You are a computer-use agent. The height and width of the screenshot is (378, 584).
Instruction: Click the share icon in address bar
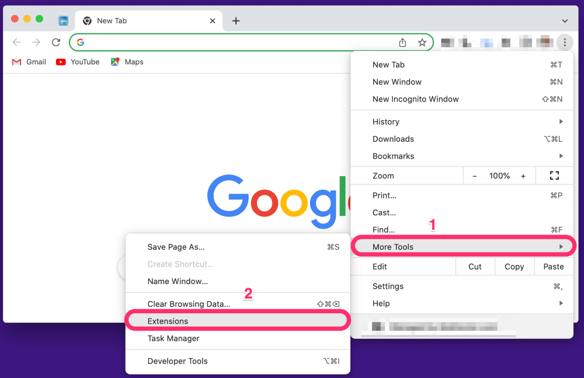(x=402, y=43)
